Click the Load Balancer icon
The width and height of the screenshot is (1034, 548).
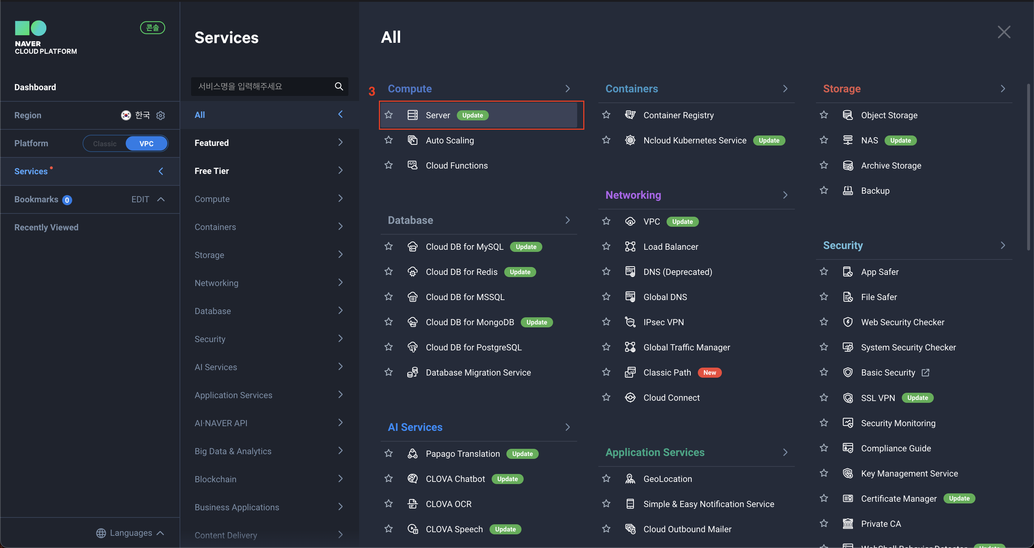point(630,247)
